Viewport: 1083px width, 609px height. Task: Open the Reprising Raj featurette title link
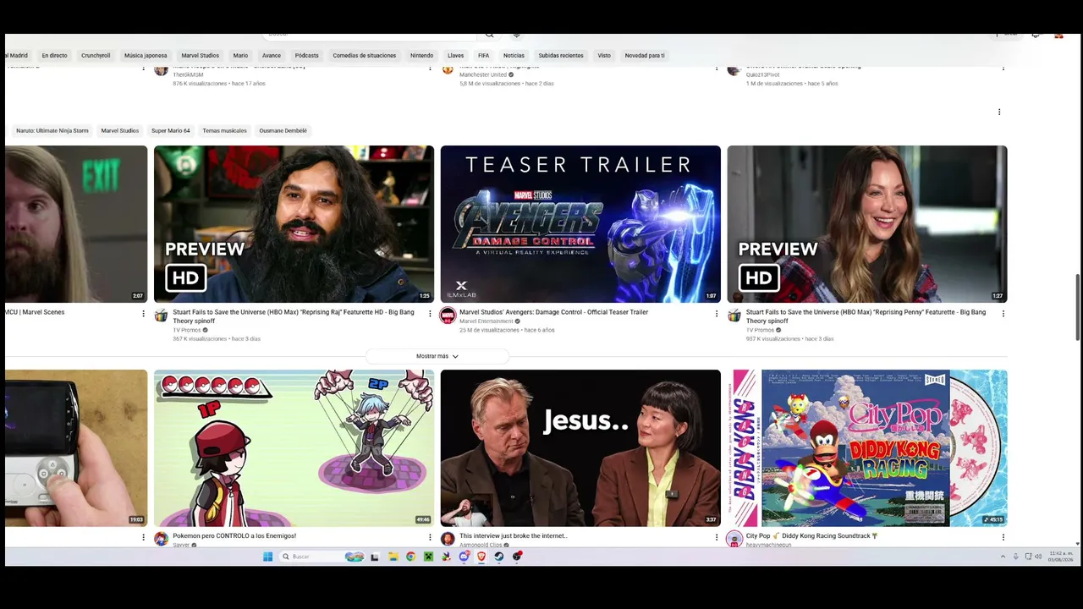[294, 316]
